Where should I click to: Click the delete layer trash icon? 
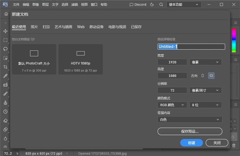coord(234,145)
